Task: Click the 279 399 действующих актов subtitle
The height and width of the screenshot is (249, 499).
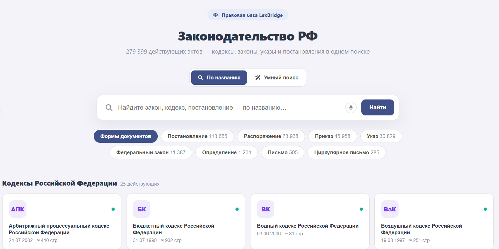Action: coord(248,52)
